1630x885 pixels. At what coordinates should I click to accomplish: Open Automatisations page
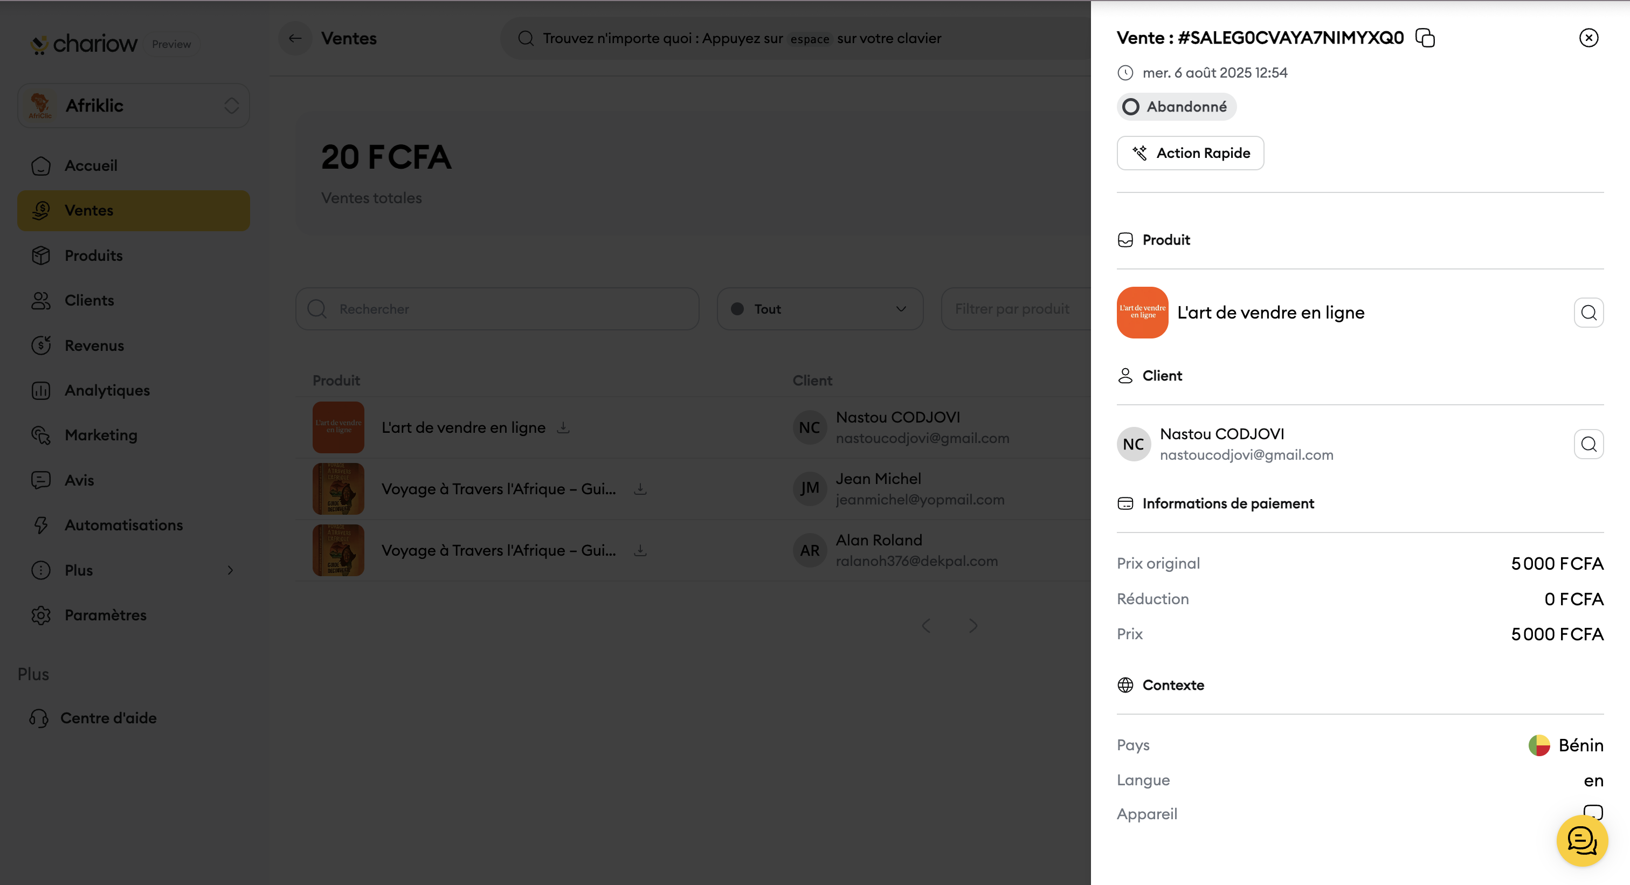(x=134, y=525)
